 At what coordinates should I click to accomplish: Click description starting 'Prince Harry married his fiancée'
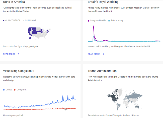123,10
